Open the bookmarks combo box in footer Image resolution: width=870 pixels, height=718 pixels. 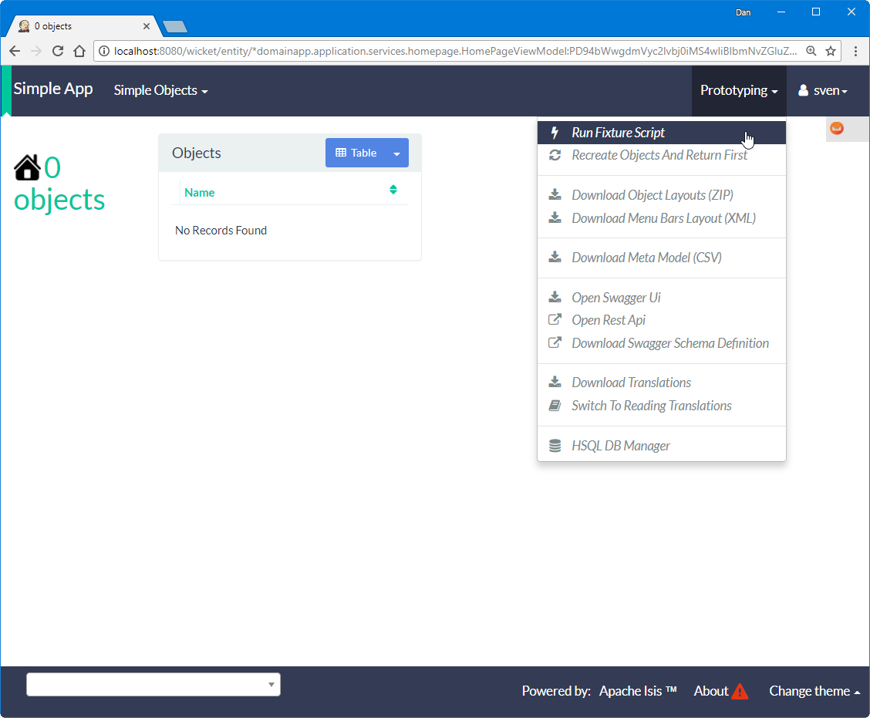[x=153, y=684]
